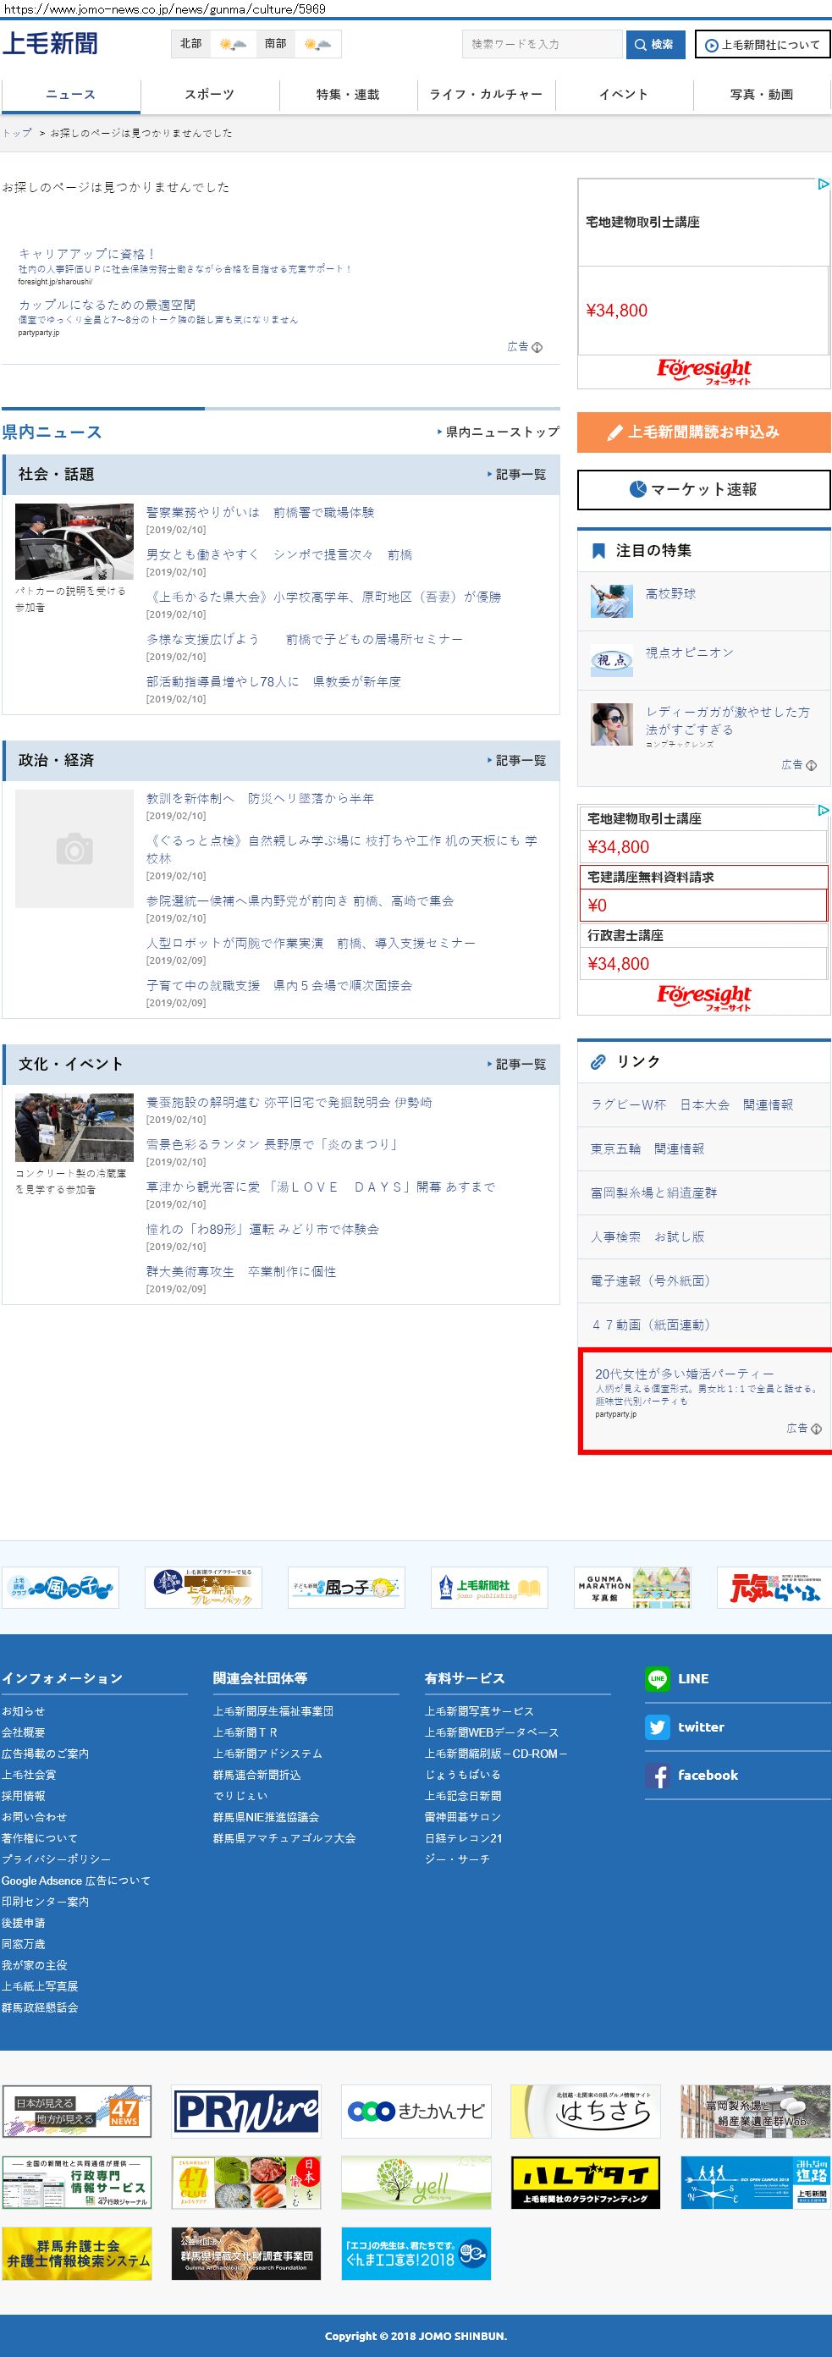Click the 北部 weather icon
832x2357 pixels.
[233, 44]
